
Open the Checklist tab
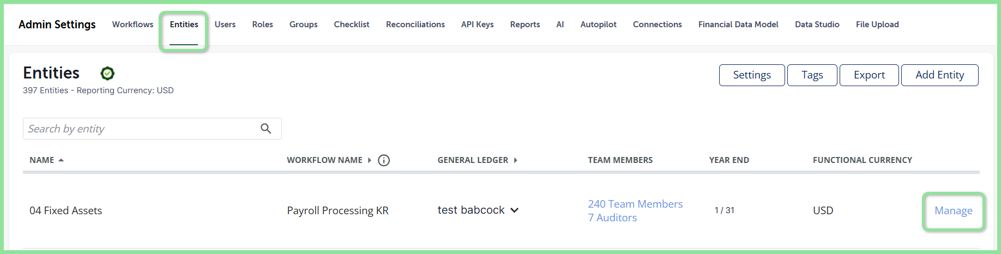352,25
